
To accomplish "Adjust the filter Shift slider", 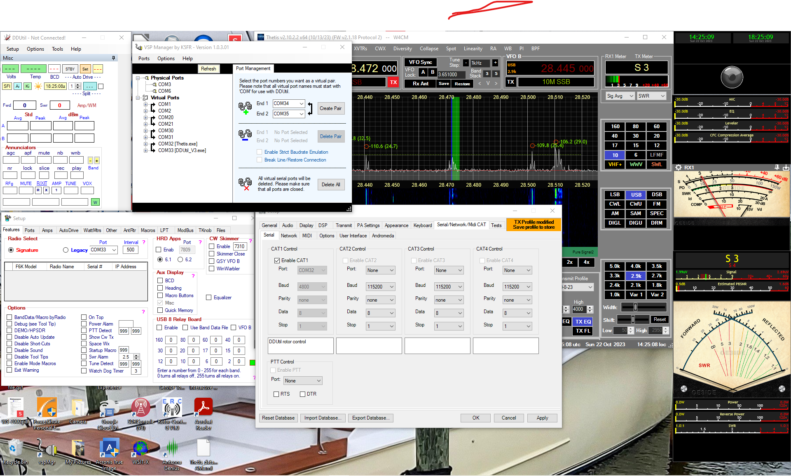I will click(x=633, y=320).
